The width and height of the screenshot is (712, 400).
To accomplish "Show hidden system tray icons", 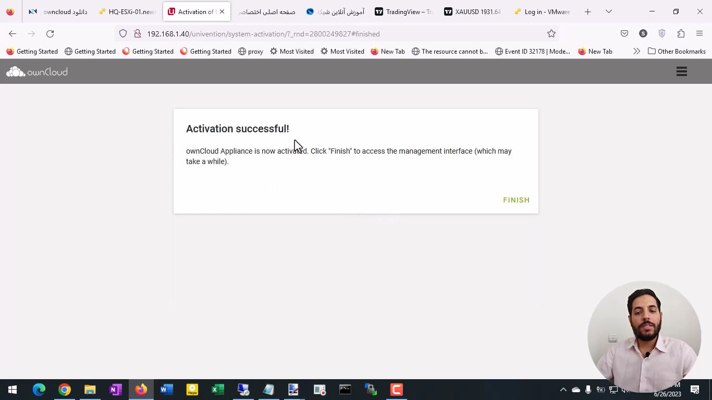I will pyautogui.click(x=563, y=390).
